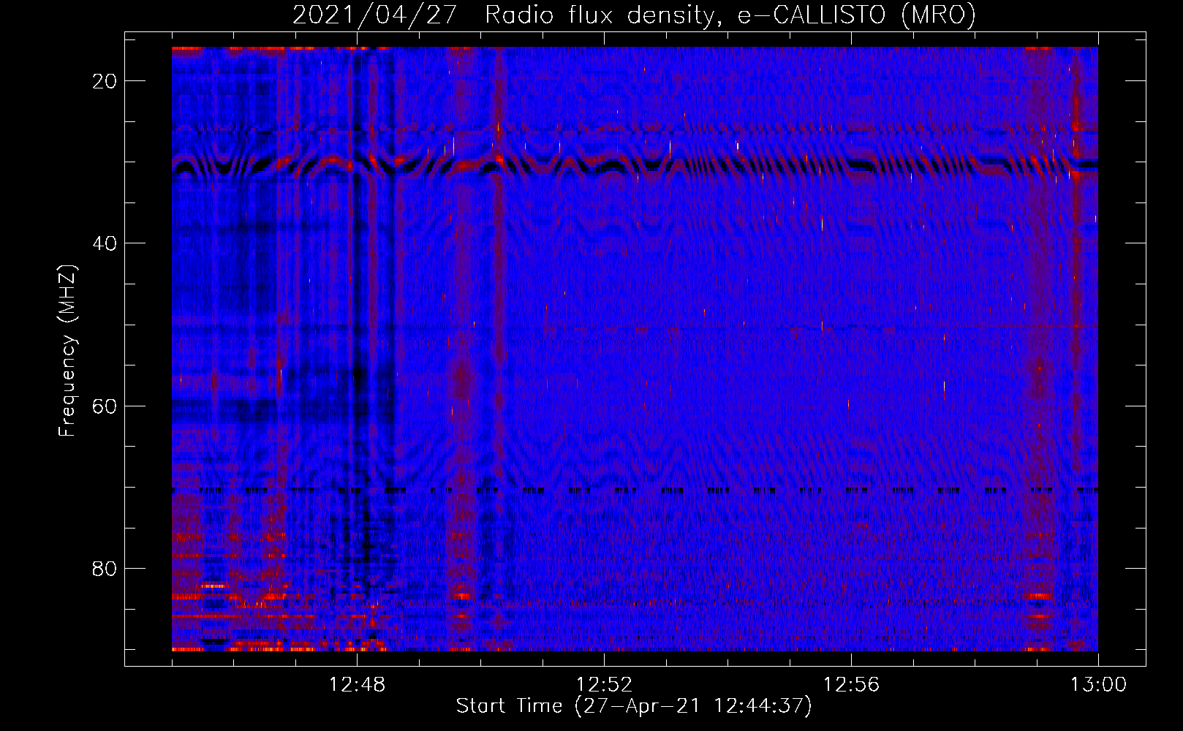Select the '2021/04/27' date in the title
This screenshot has height=731, width=1183.
tap(374, 15)
